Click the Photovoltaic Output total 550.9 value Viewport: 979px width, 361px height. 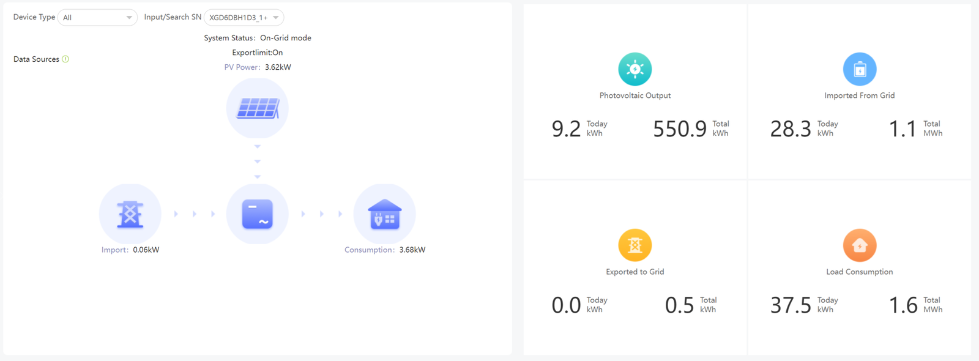click(680, 129)
